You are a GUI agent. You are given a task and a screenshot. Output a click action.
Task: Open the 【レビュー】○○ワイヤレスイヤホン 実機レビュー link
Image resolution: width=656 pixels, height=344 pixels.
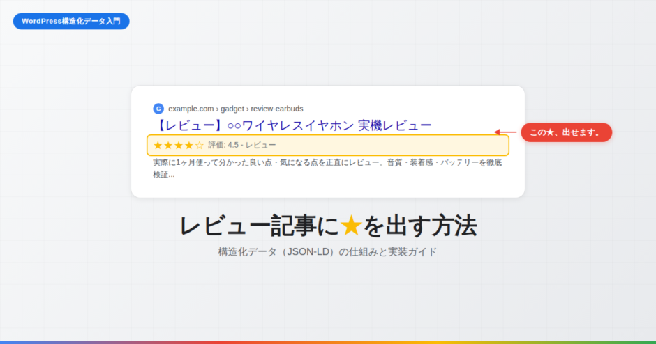tap(292, 125)
